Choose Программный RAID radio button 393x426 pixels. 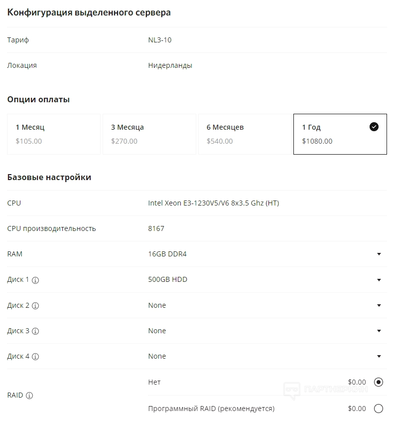(x=379, y=409)
